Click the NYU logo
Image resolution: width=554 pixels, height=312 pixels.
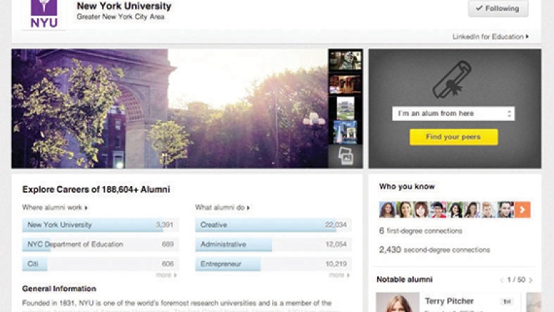coord(44,14)
